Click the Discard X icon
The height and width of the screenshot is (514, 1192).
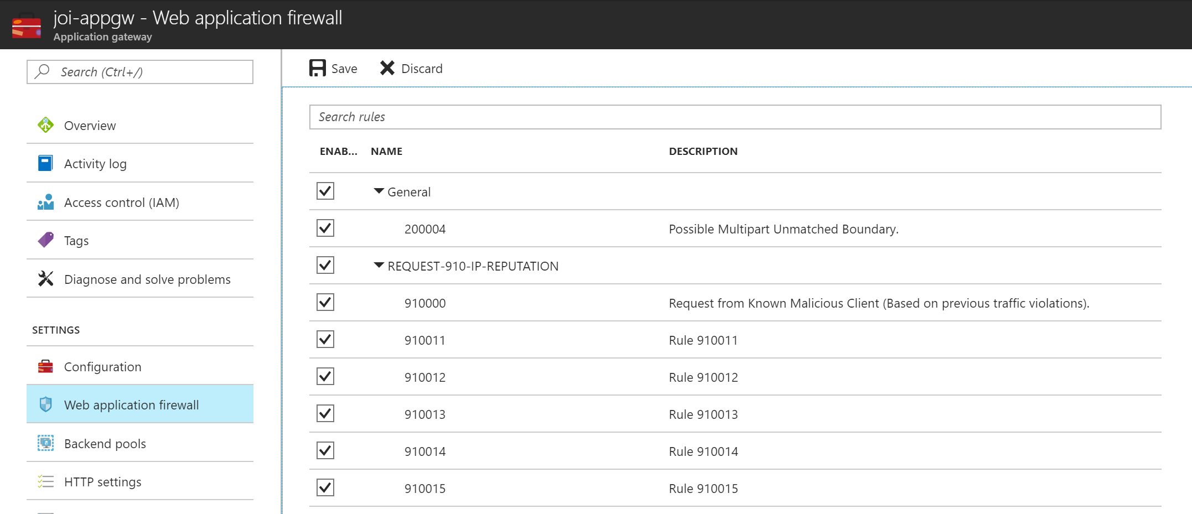pos(387,68)
